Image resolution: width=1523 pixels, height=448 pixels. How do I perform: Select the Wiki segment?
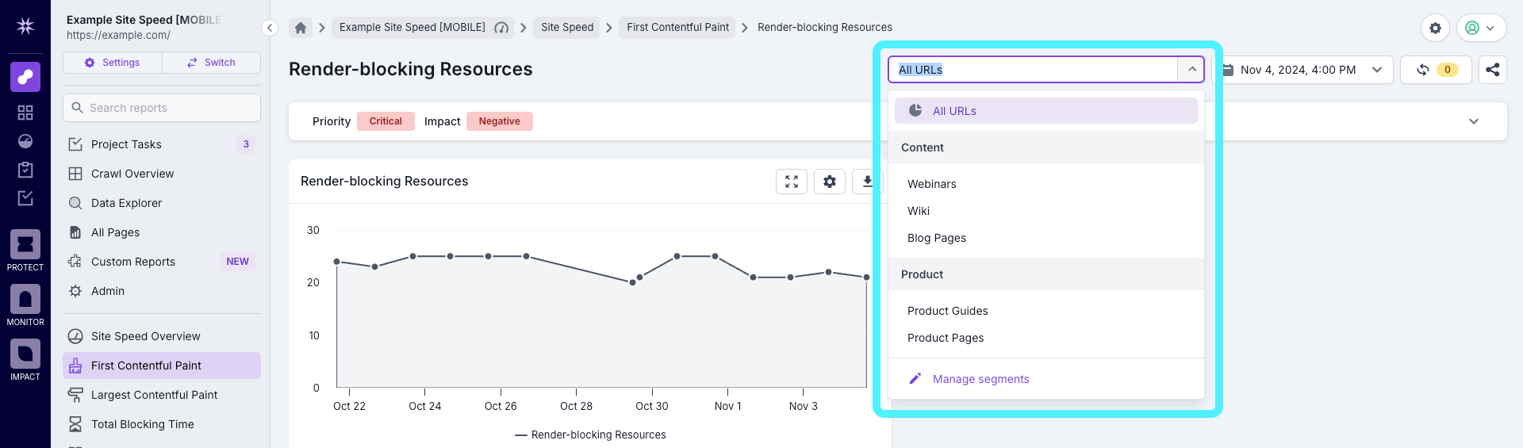click(x=1046, y=211)
